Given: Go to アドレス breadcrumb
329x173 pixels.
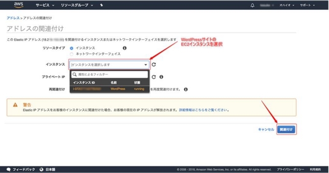Looking at the screenshot, I should click(x=13, y=18).
